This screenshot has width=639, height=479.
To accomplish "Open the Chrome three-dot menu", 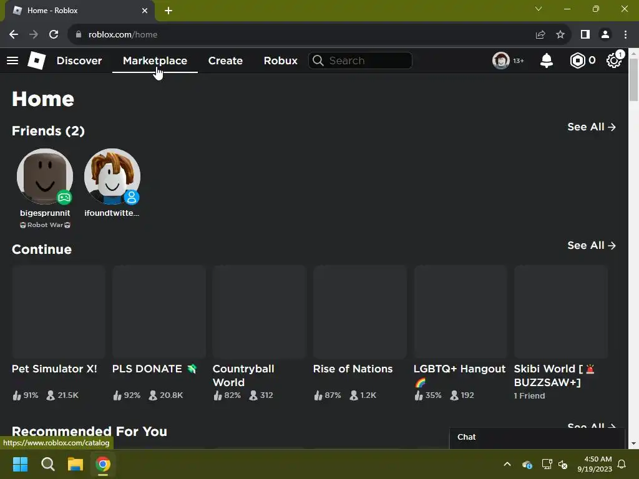I will (625, 35).
